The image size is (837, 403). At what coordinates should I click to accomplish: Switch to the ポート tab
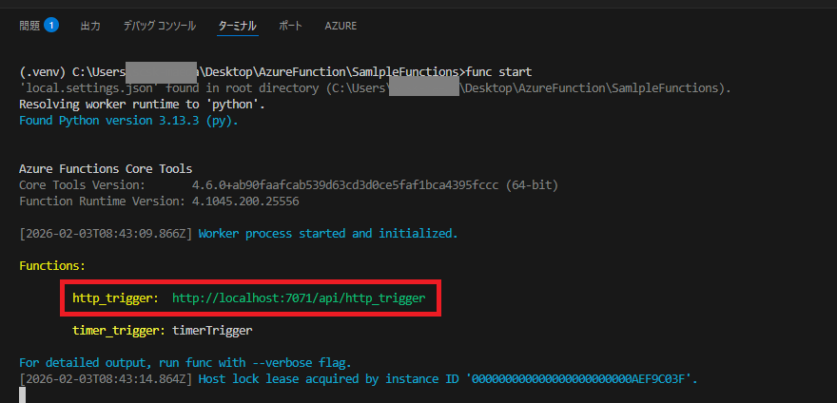coord(290,26)
